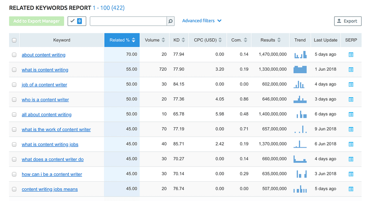Screen dimensions: 371x201
Task: View SERP icon for 'what is content writing'
Action: pos(351,70)
